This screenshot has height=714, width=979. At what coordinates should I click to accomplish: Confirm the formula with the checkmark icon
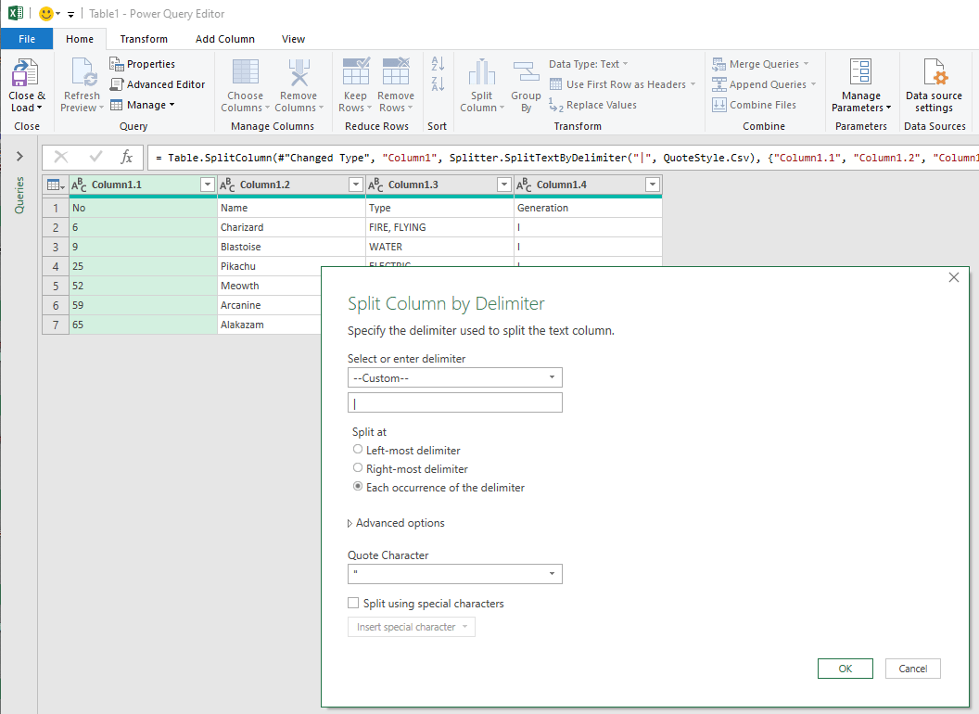[x=96, y=157]
